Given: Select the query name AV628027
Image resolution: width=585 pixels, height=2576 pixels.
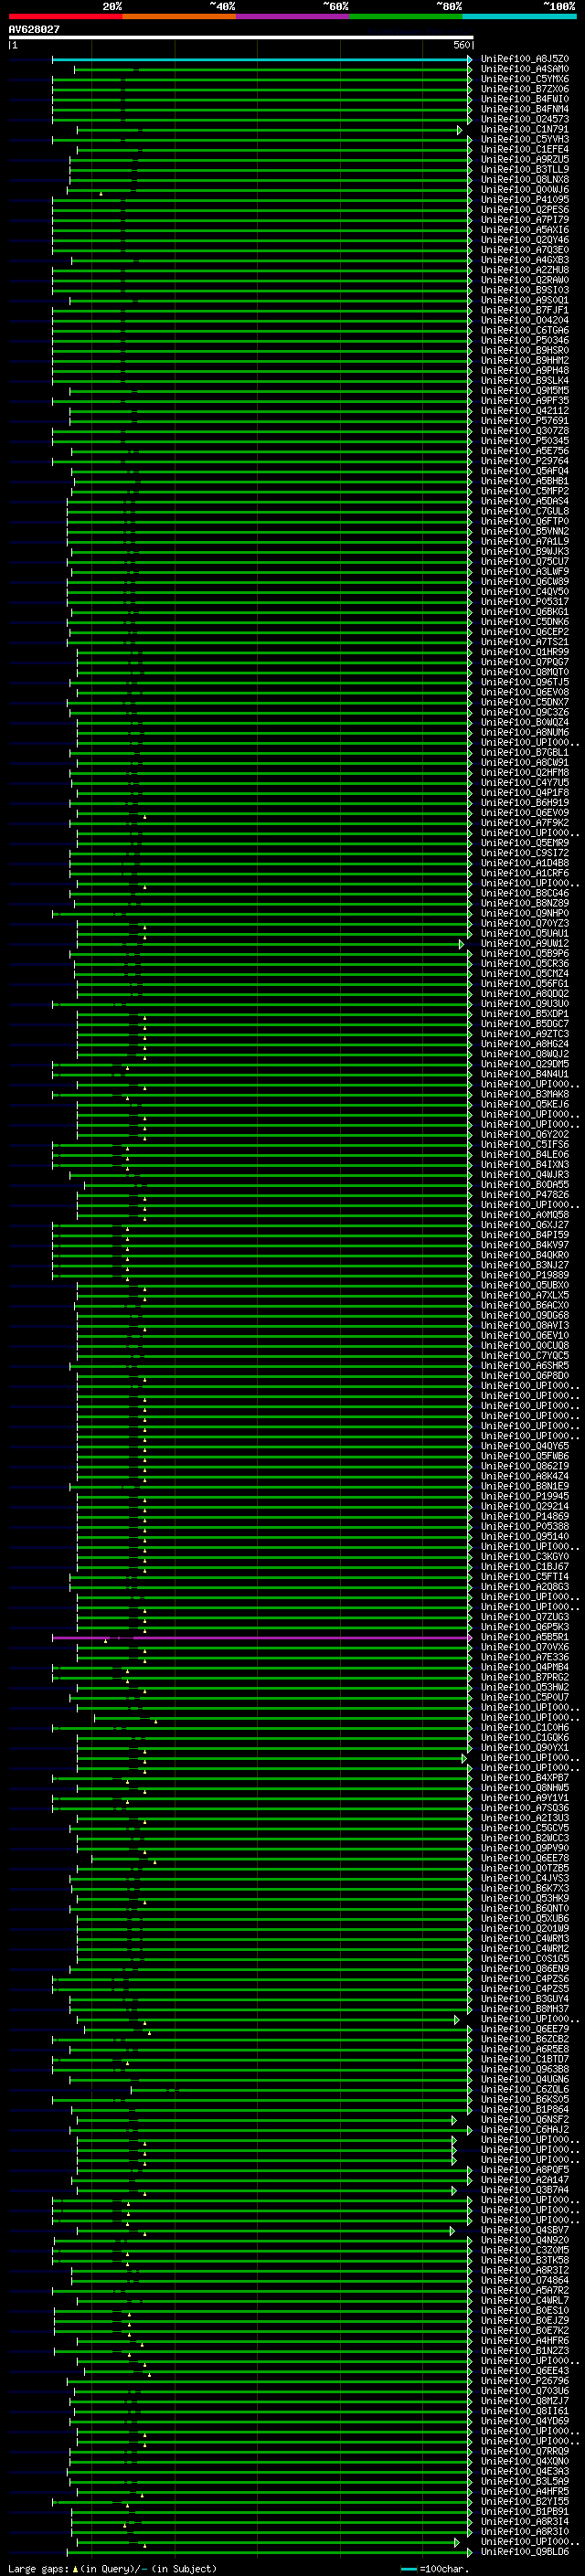Looking at the screenshot, I should [34, 29].
